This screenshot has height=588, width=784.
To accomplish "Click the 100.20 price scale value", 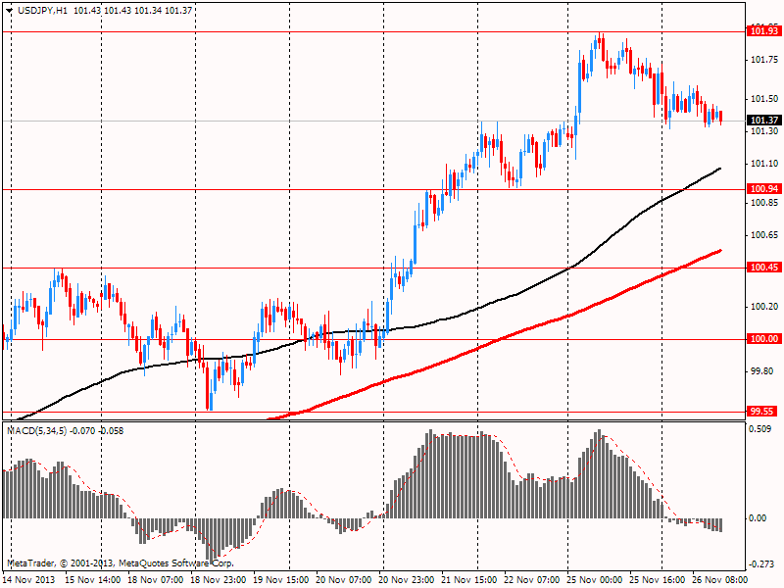I will [764, 307].
